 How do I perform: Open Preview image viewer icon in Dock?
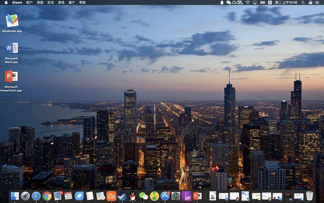pyautogui.click(x=101, y=196)
